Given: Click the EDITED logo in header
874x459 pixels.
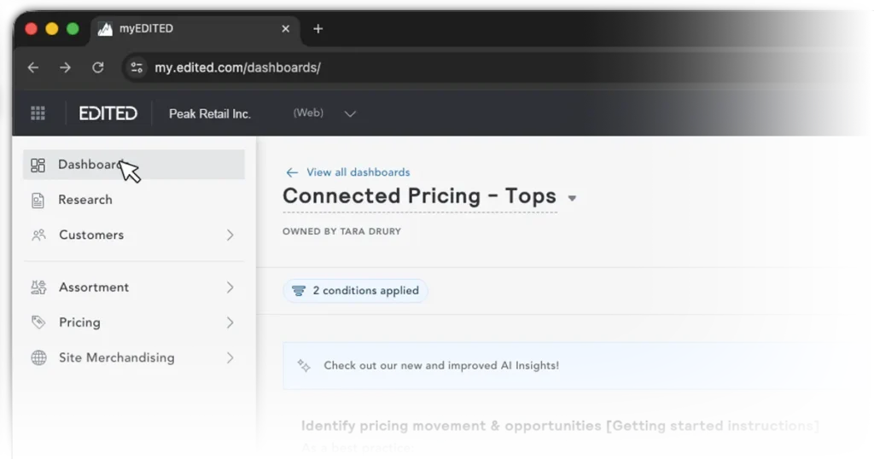Looking at the screenshot, I should [108, 113].
